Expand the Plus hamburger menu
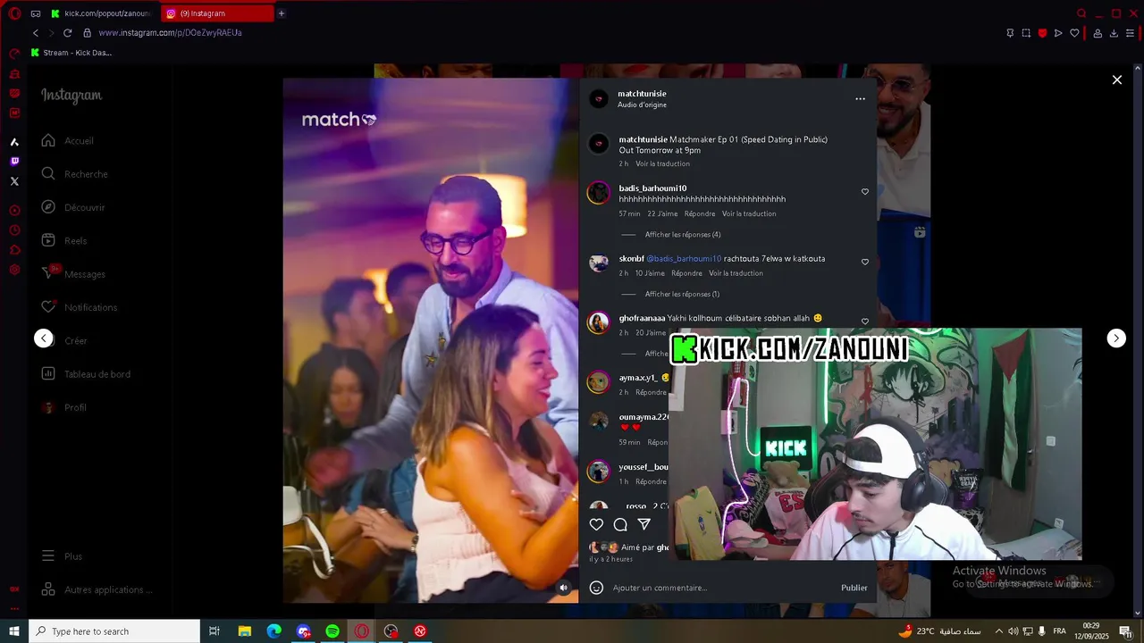1144x643 pixels. [63, 556]
